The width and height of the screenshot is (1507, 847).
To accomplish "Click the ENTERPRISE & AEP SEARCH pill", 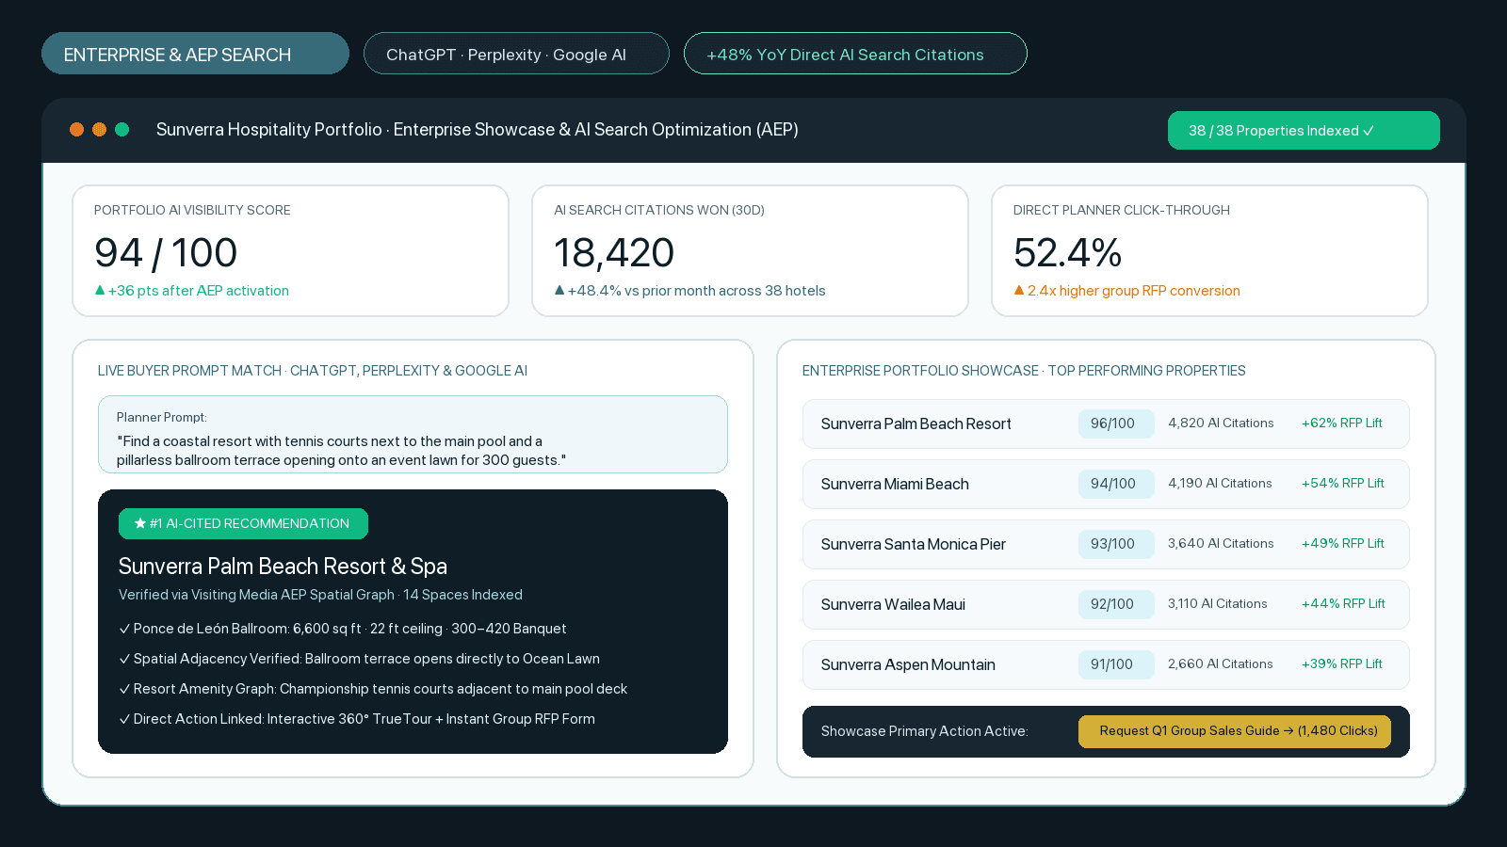I will (x=195, y=54).
